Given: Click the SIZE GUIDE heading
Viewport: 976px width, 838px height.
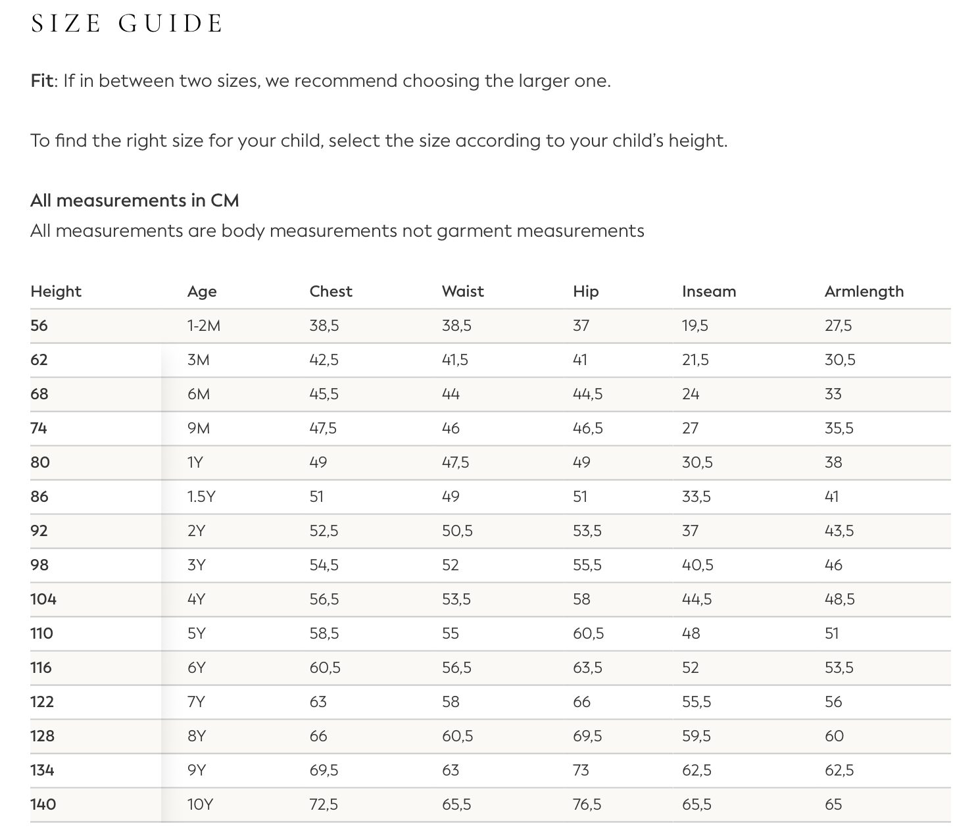Looking at the screenshot, I should [127, 24].
